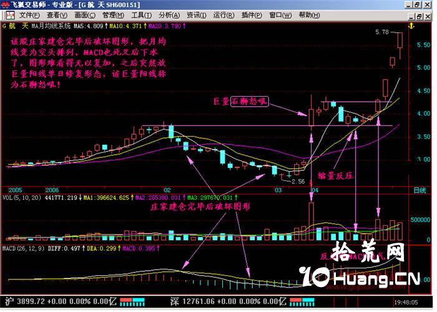This screenshot has height=312, width=437.
Task: Click the 19:48:05 clock in status bar
Action: [x=406, y=302]
